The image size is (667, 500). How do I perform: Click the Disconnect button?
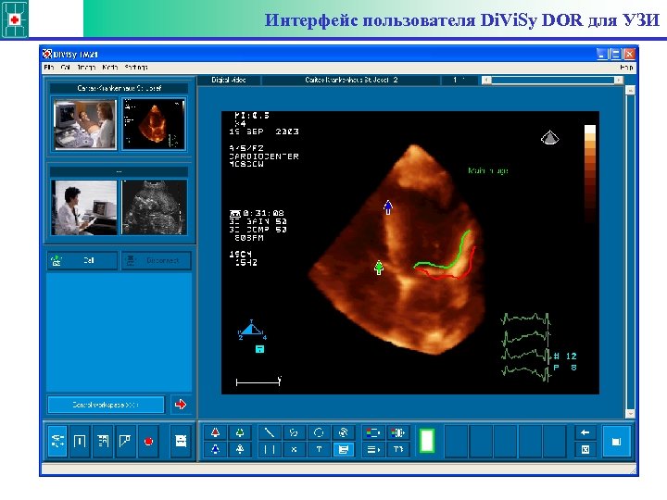(x=157, y=260)
